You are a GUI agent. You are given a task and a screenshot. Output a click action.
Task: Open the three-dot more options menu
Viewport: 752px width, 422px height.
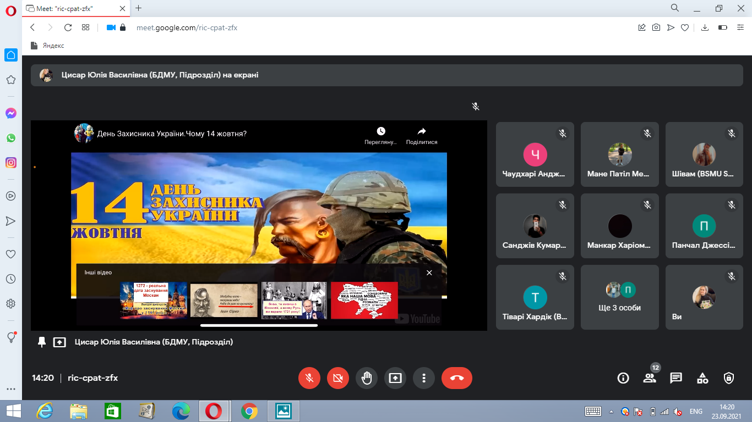[x=424, y=378]
